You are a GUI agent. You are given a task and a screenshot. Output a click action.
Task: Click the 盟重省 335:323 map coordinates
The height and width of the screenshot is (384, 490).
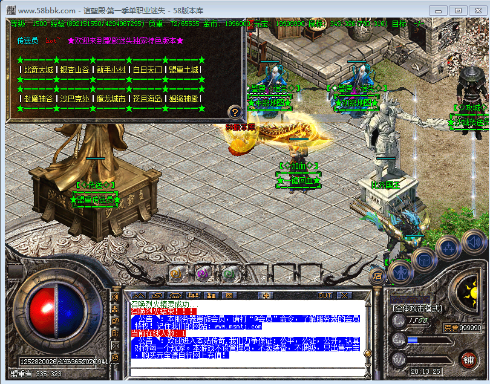pos(36,374)
